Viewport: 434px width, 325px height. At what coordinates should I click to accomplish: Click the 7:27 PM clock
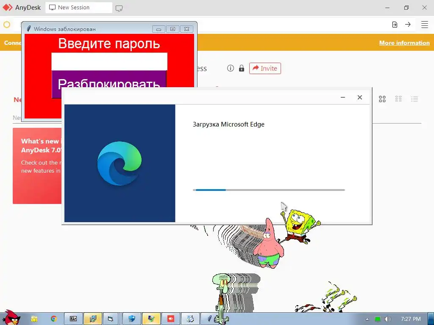point(411,319)
